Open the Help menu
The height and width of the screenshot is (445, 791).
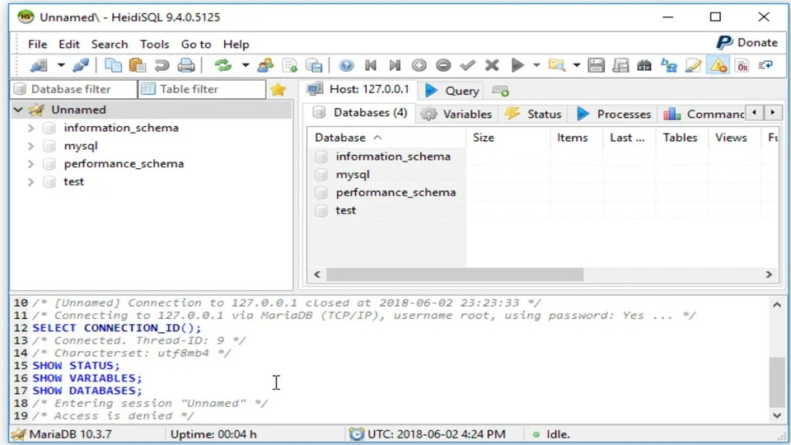(236, 44)
